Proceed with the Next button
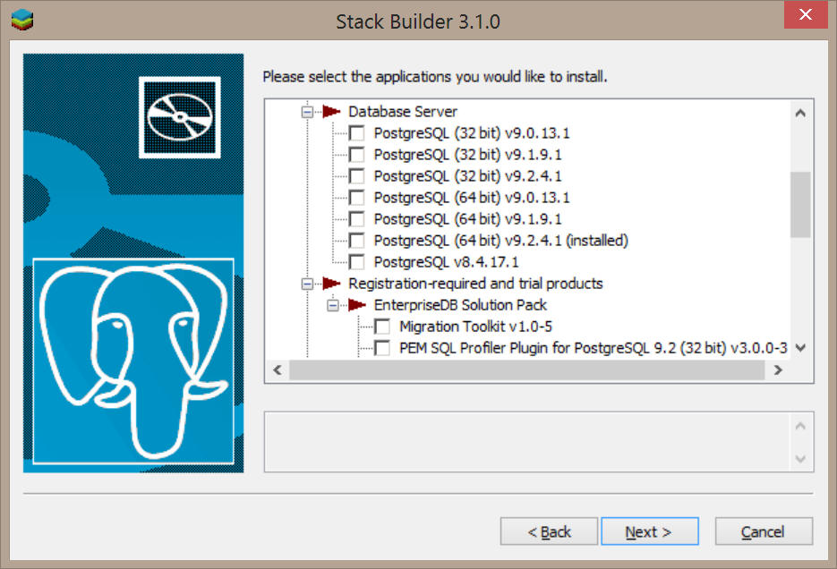 tap(650, 531)
